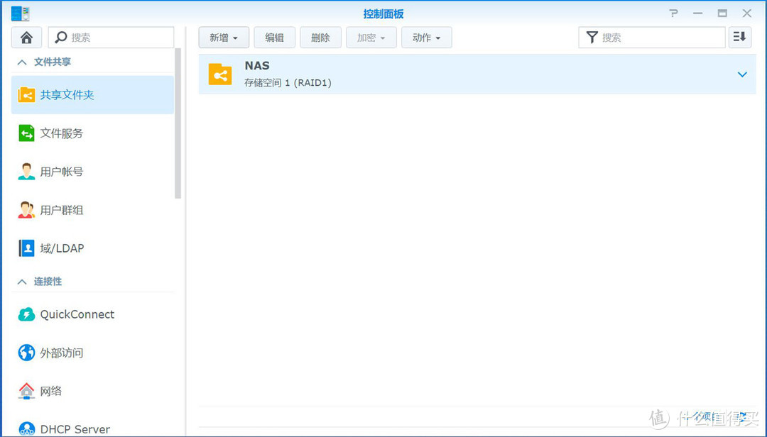Click the 编辑 button in the toolbar
The width and height of the screenshot is (767, 437).
[x=274, y=37]
